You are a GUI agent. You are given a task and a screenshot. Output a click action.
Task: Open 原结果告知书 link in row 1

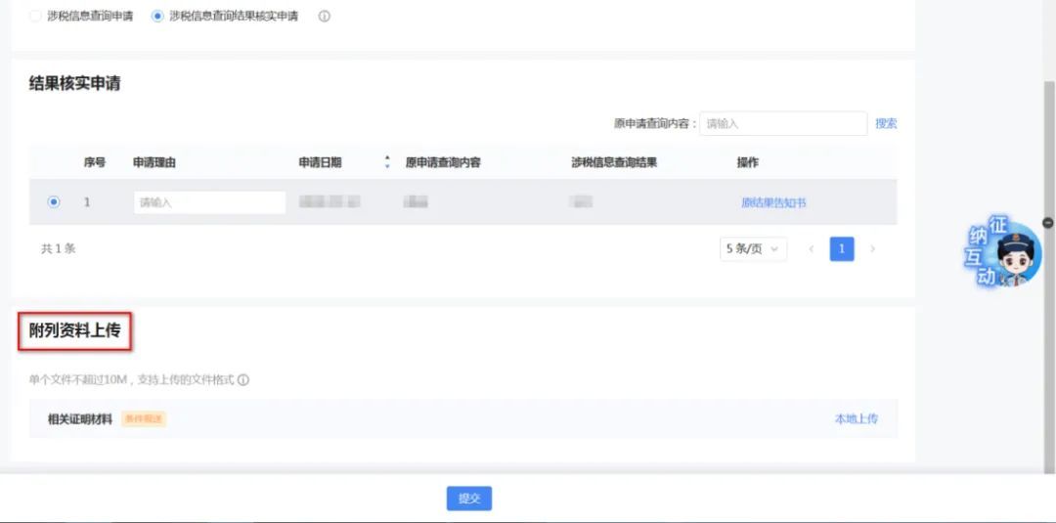tap(773, 202)
